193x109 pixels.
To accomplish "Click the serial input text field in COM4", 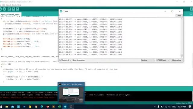I will (117, 15).
